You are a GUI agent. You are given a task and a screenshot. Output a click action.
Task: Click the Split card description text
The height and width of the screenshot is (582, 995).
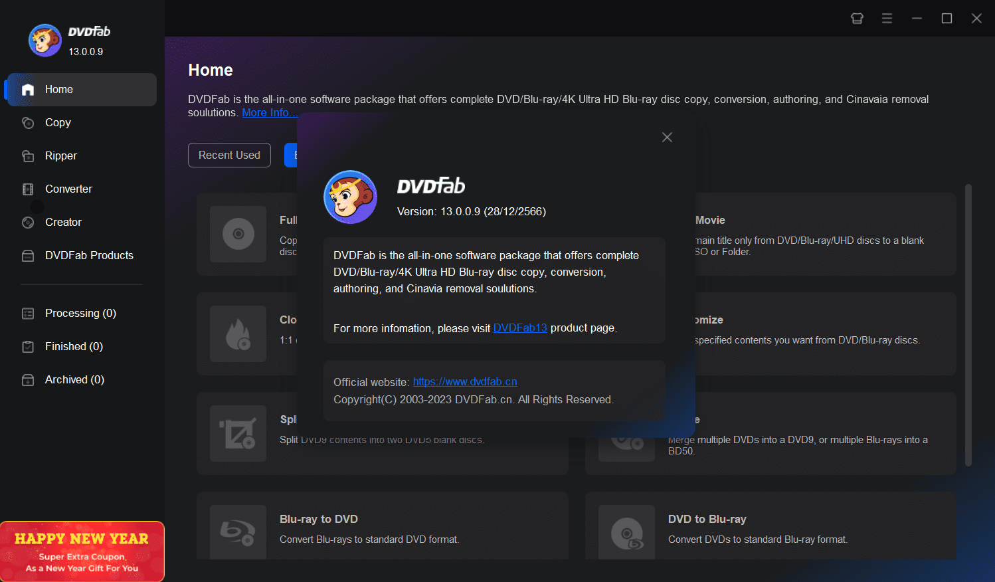[x=382, y=440]
